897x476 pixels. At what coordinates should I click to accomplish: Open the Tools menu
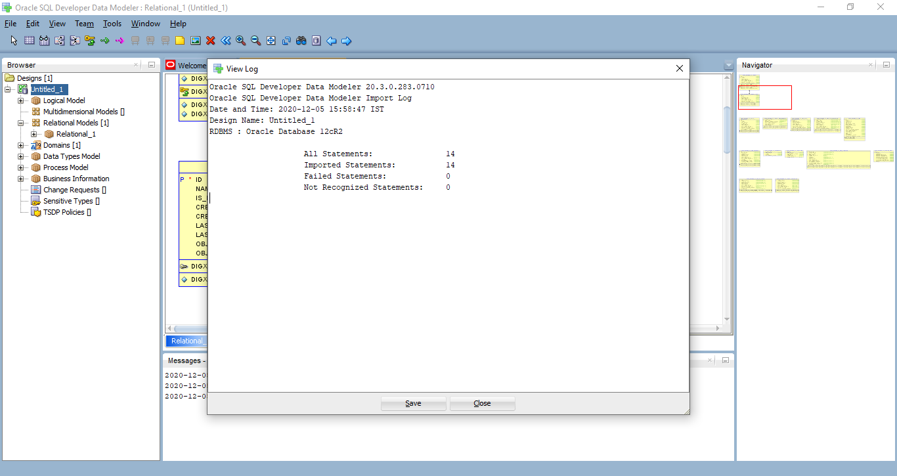(112, 24)
